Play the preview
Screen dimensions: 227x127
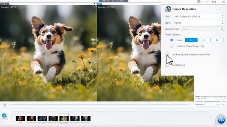tap(5, 105)
